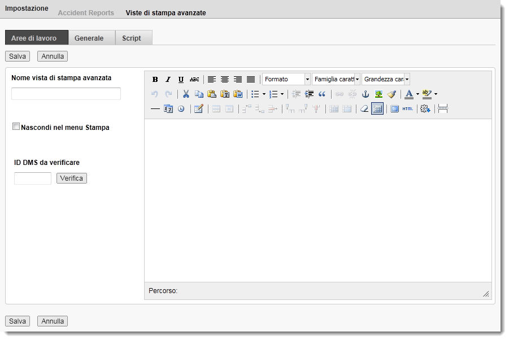509x340 pixels.
Task: Open the Grandezza caratteri dropdown
Action: point(385,79)
